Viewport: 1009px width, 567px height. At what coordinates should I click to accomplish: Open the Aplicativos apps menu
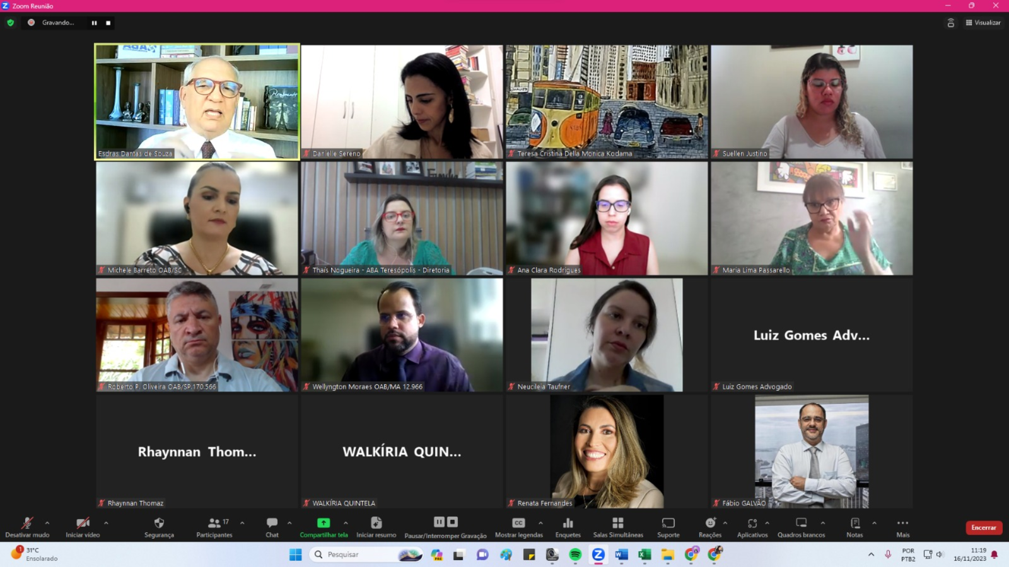click(752, 527)
